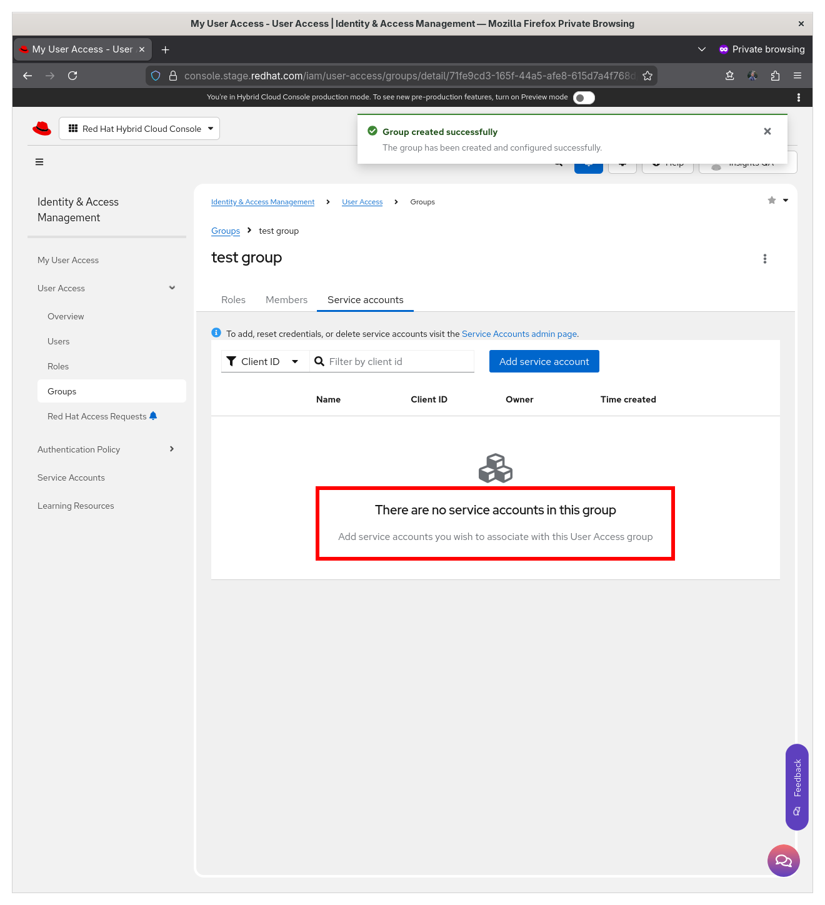
Task: Open the chat assistant bubble icon
Action: tap(784, 861)
